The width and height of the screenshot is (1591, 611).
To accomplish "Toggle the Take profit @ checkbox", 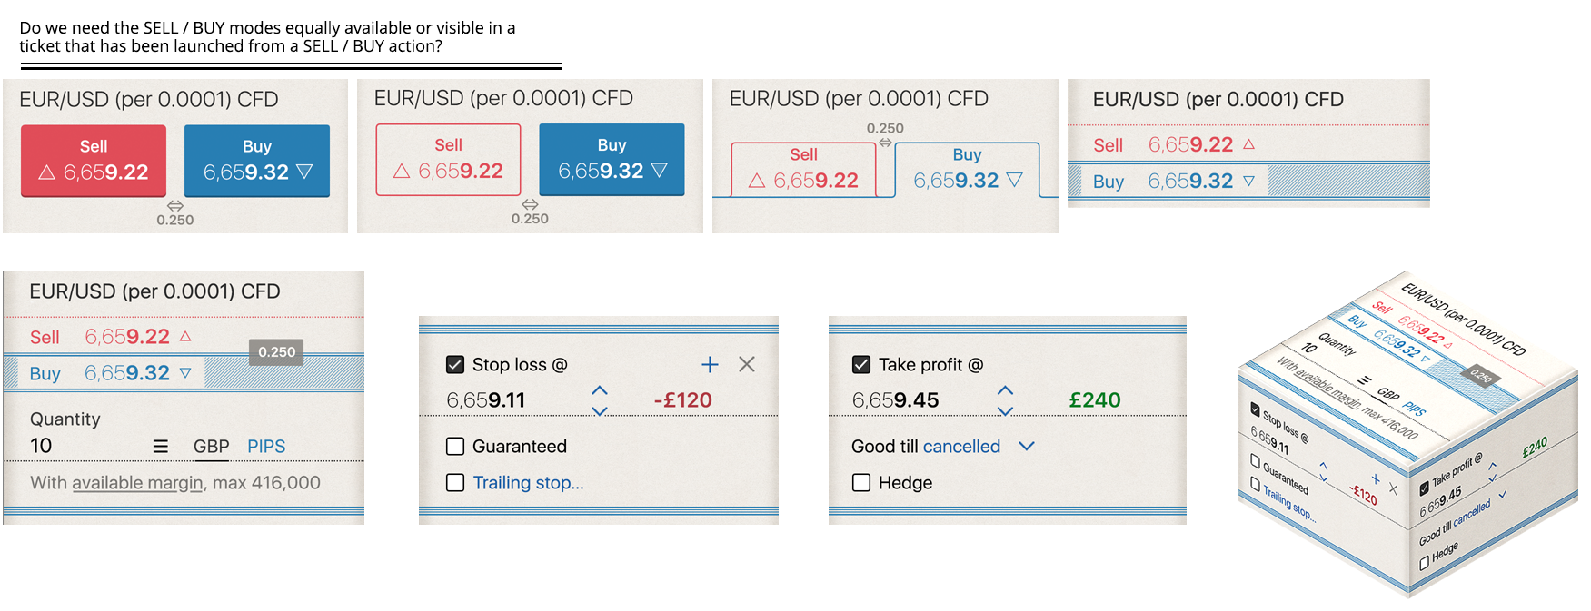I will click(861, 365).
